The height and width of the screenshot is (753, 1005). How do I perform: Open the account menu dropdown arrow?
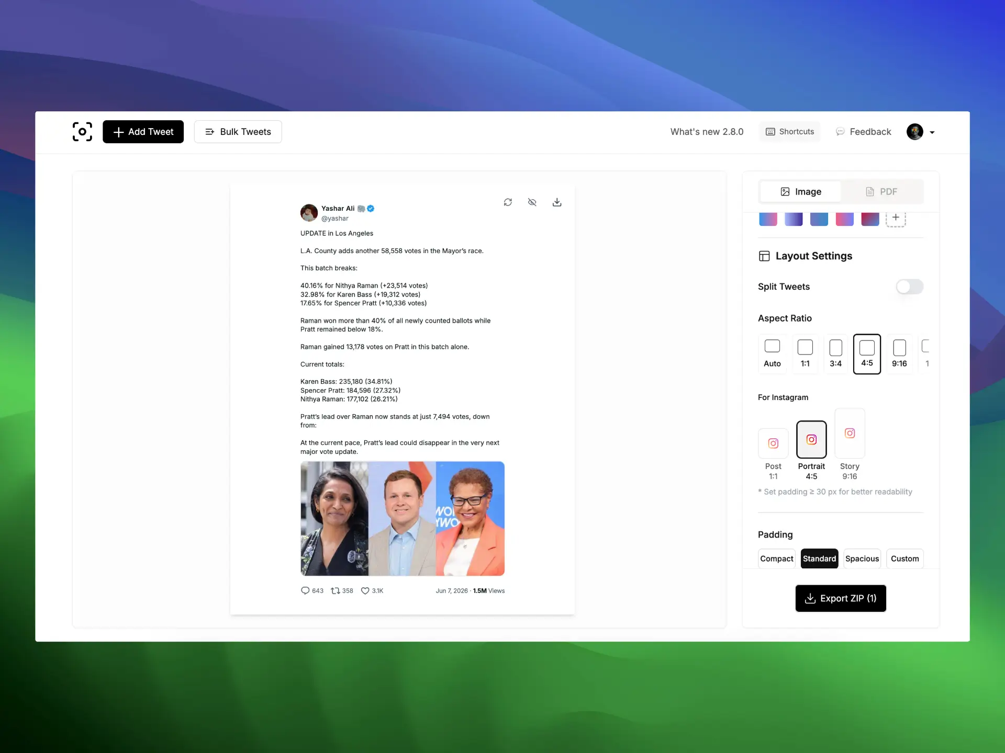coord(932,133)
